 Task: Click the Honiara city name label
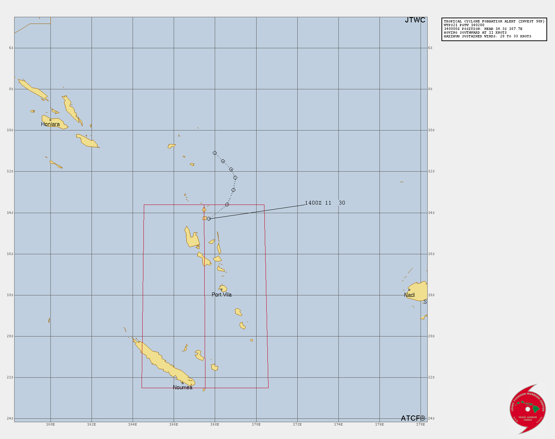(50, 124)
